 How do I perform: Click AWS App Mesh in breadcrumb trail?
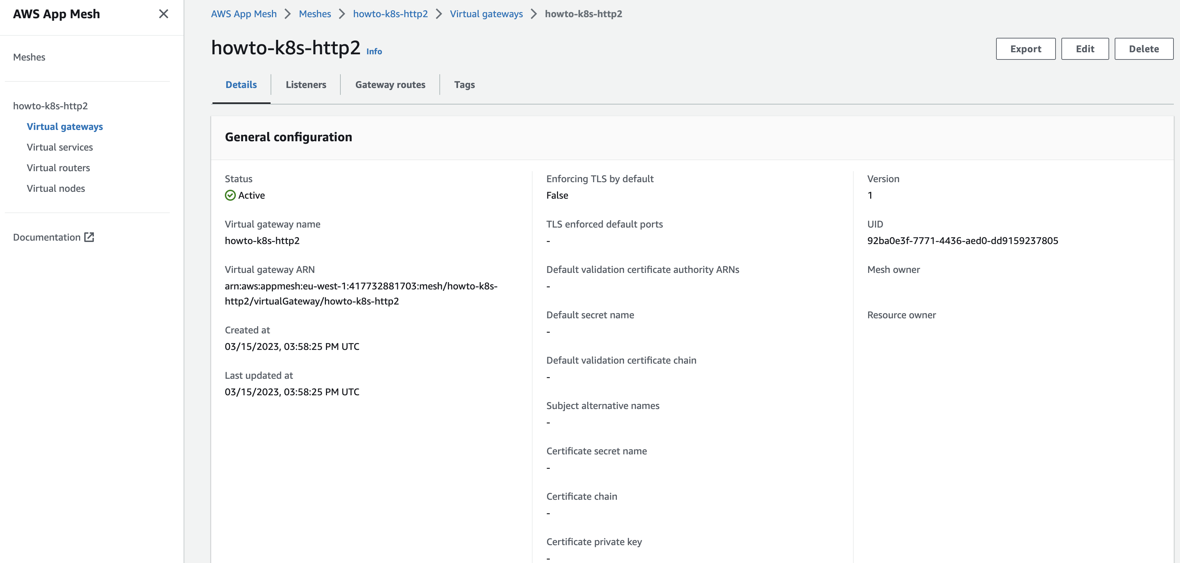[244, 14]
